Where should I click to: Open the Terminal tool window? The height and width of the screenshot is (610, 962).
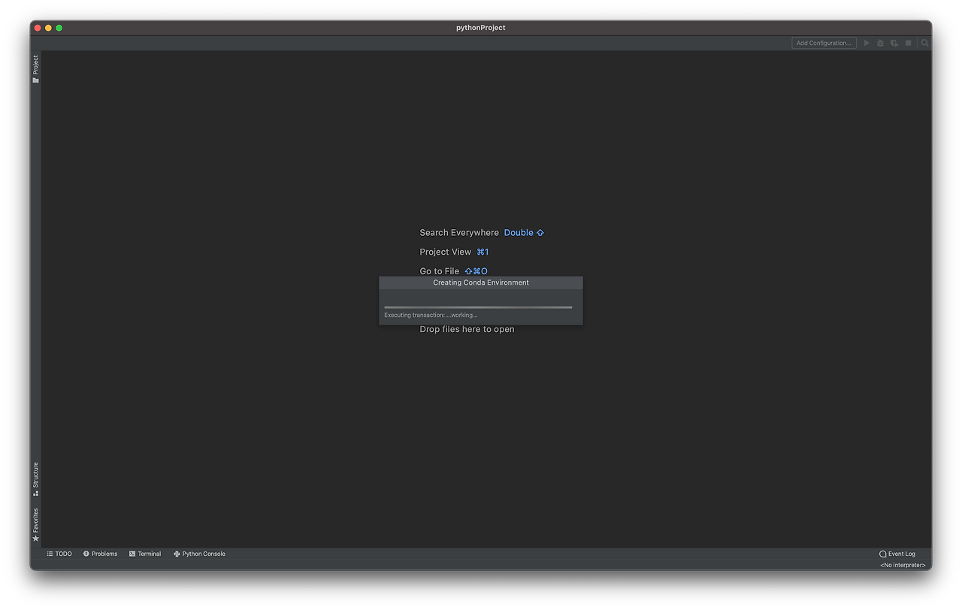click(x=145, y=554)
